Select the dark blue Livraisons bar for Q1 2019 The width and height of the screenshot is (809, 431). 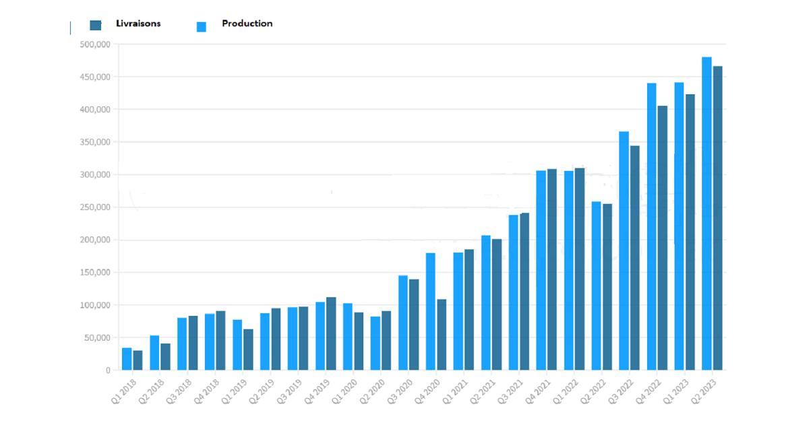[248, 350]
